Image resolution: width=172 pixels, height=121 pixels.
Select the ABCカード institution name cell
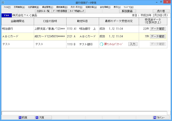(17, 37)
